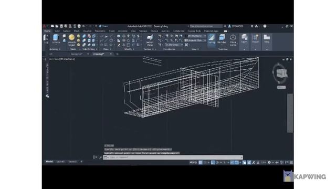Open the annotation scale 1:1 dropdown

(x=264, y=162)
